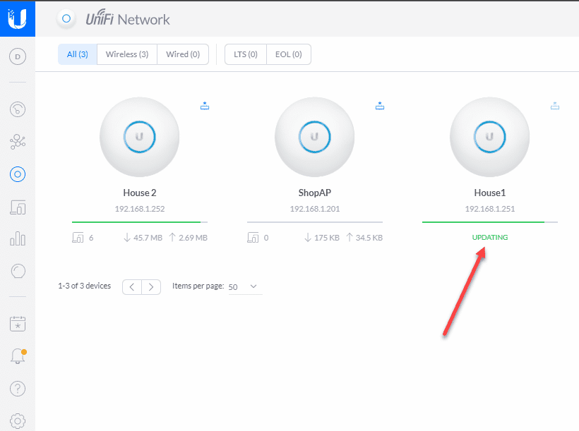Enable the All (3) device filter
The height and width of the screenshot is (431, 579).
point(77,54)
